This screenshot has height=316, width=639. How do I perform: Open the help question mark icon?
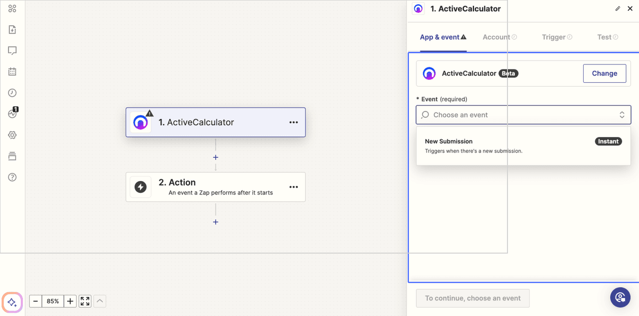[x=12, y=177]
